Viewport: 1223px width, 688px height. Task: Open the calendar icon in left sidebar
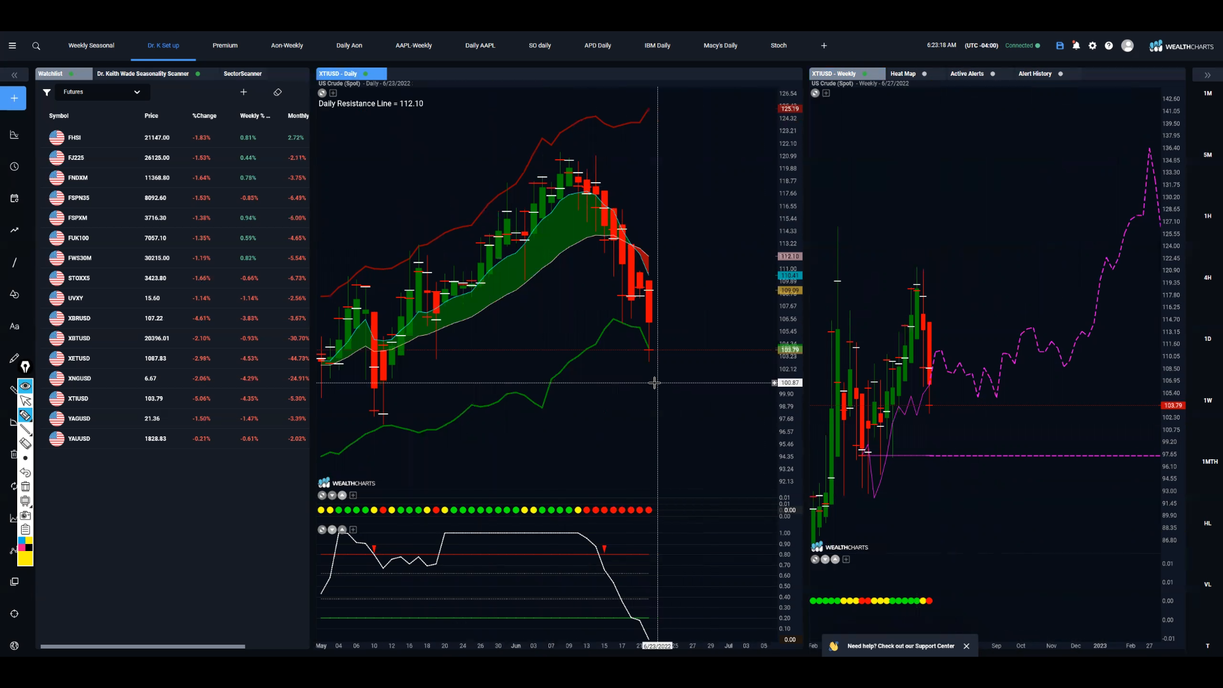click(14, 198)
